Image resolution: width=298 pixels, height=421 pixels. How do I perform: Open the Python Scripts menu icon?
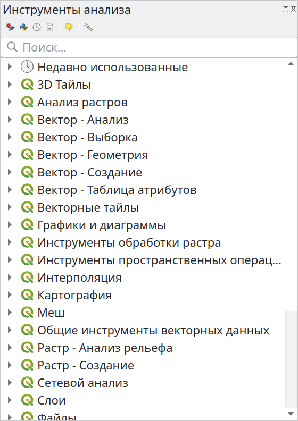tap(23, 27)
